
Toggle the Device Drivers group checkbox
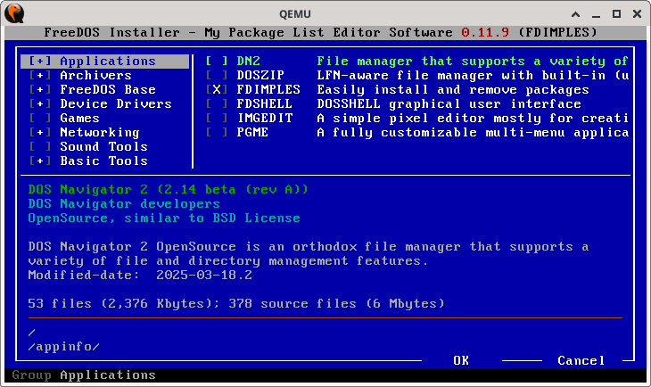pos(40,103)
